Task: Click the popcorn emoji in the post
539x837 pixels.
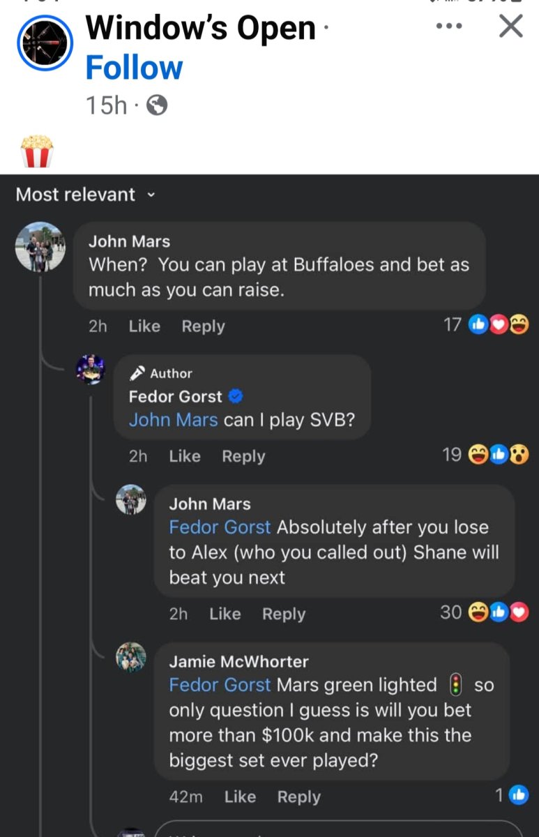Action: pyautogui.click(x=37, y=151)
